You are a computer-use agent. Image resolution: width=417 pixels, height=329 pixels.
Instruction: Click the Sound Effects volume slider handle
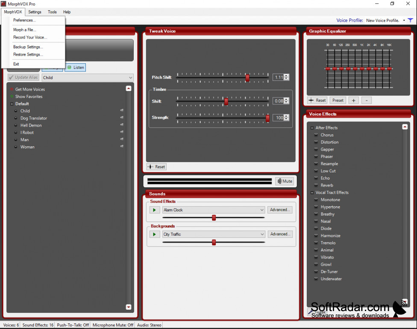pyautogui.click(x=214, y=218)
